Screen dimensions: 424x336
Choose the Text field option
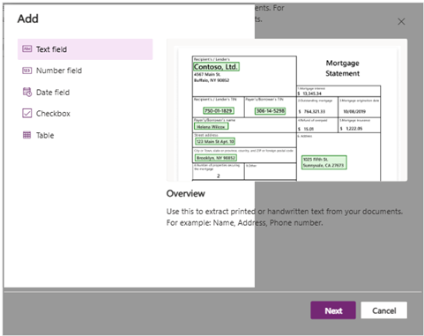86,49
